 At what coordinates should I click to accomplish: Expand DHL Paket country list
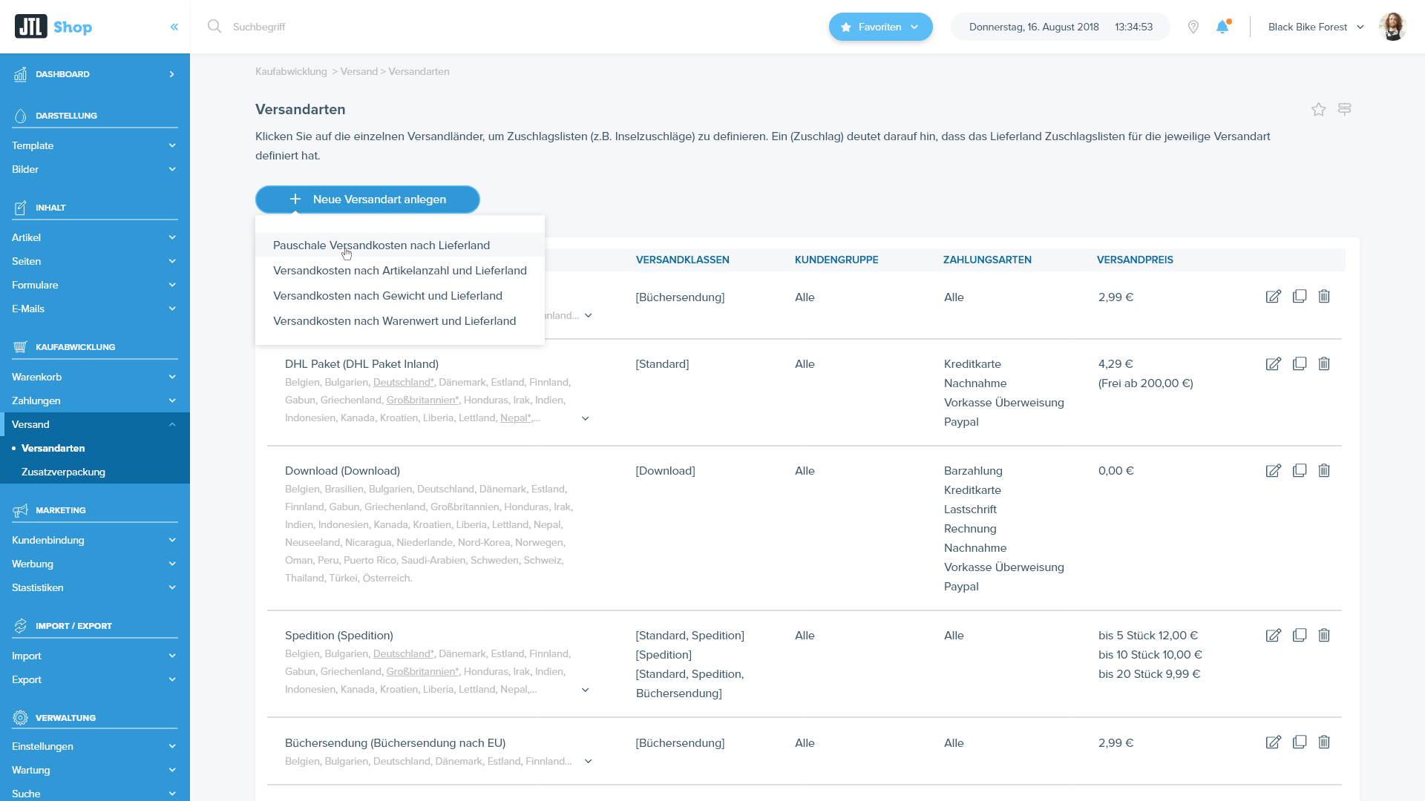(586, 418)
